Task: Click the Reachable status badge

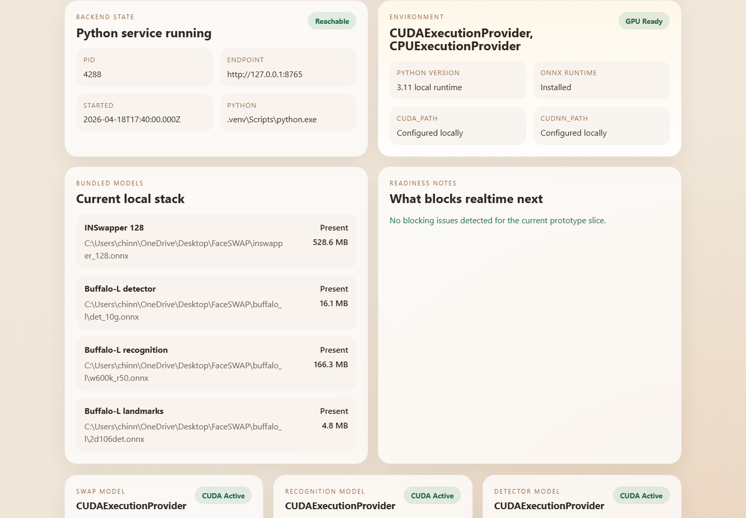Action: (332, 21)
